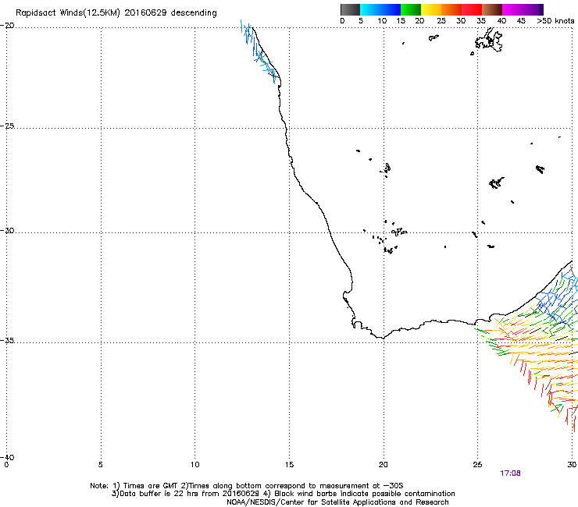578x507 pixels.
Task: Click the "45" label under the color bar
Action: [521, 21]
